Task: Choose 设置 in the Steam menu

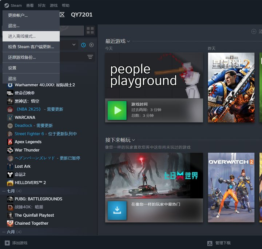Action: (x=12, y=68)
